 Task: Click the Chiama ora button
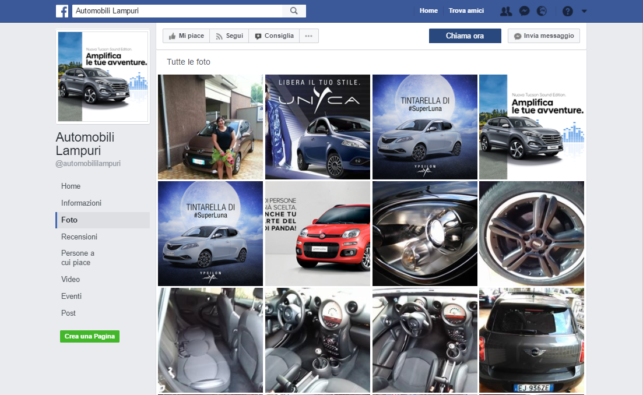[x=465, y=36]
